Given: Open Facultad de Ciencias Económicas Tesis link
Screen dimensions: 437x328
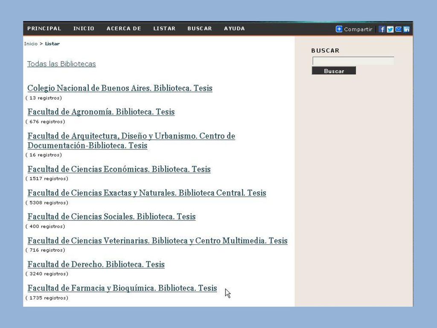Looking at the screenshot, I should click(x=119, y=169).
